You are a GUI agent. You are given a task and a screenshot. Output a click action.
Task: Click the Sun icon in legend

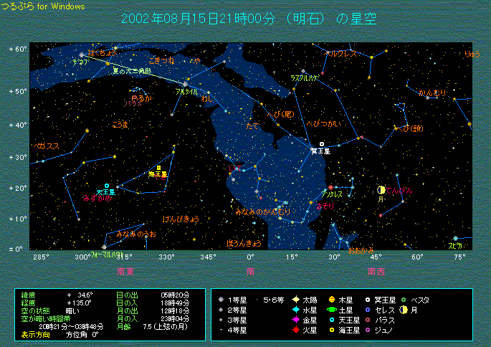tap(295, 298)
